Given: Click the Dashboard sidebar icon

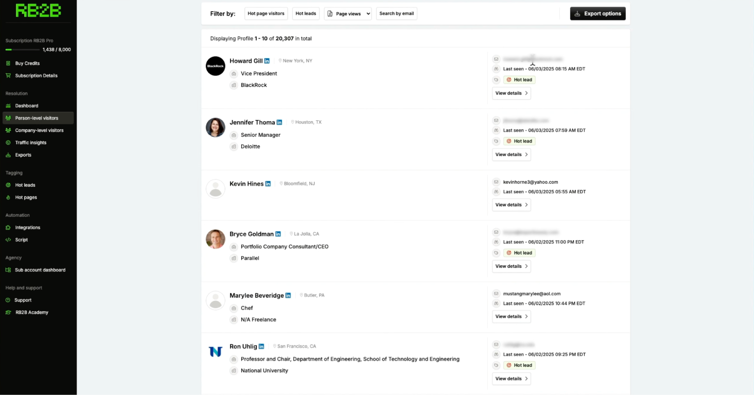Looking at the screenshot, I should click(8, 106).
